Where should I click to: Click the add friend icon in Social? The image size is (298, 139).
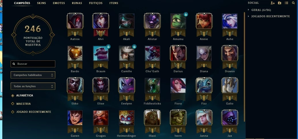click(x=273, y=3)
